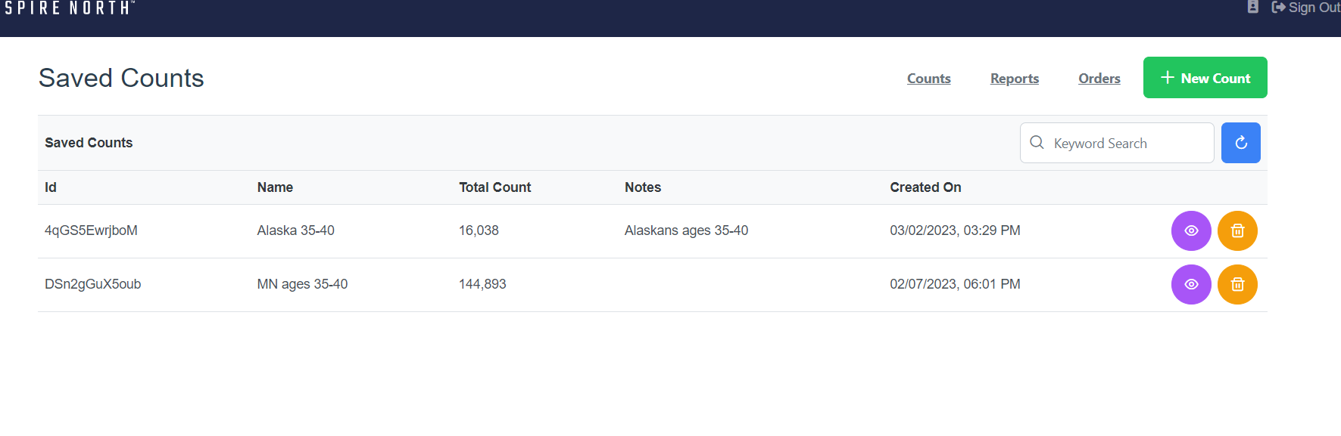
Task: Click the Spire North logo
Action: coord(70,8)
